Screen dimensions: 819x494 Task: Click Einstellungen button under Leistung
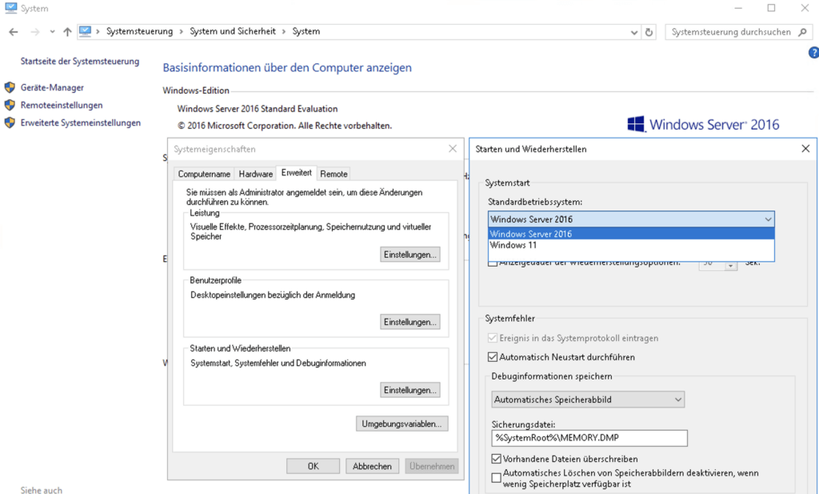point(409,255)
